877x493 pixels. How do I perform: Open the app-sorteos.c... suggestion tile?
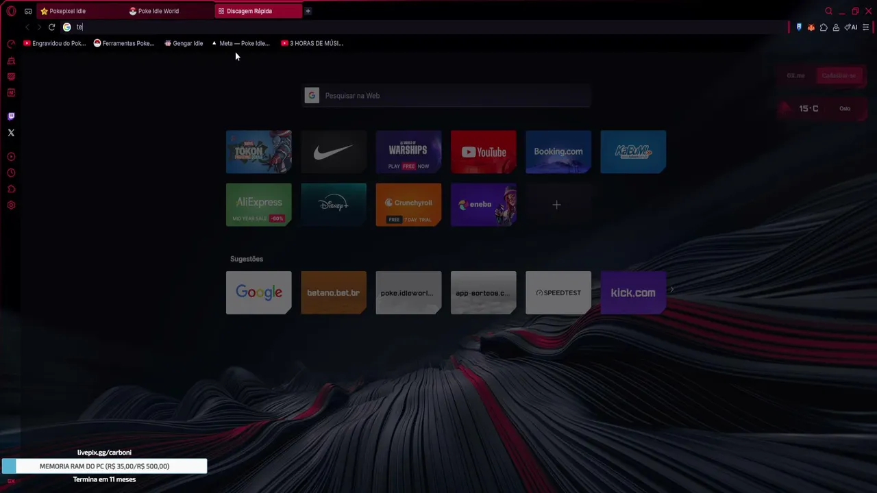pos(484,292)
